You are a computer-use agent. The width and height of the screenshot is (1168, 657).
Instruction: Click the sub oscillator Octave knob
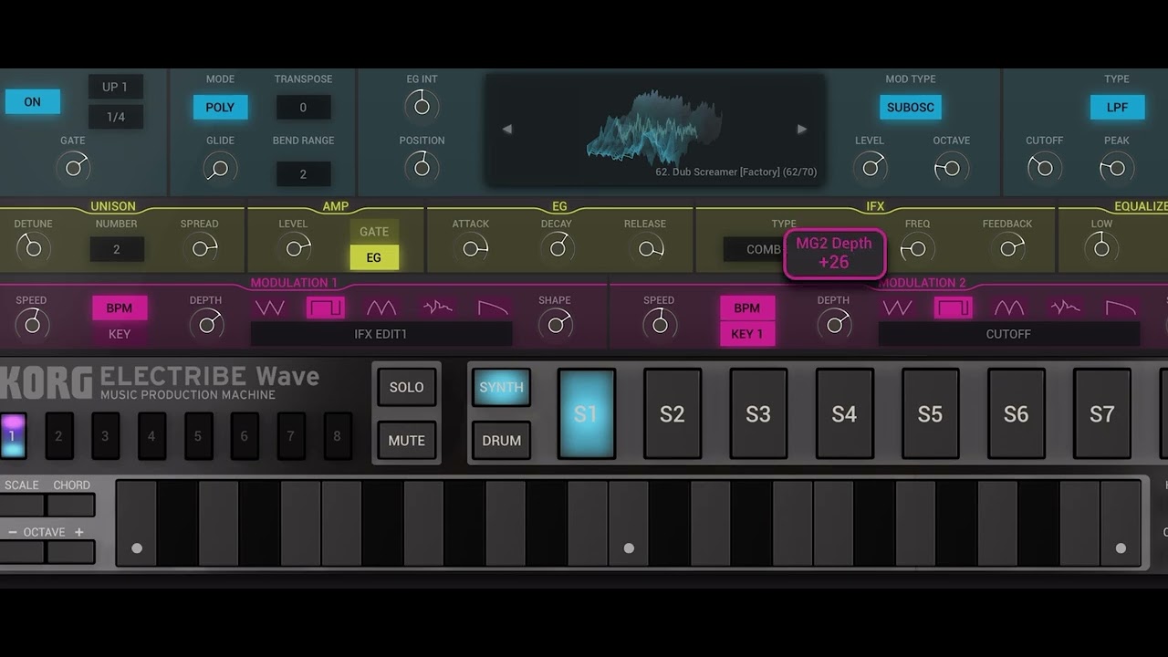951,167
